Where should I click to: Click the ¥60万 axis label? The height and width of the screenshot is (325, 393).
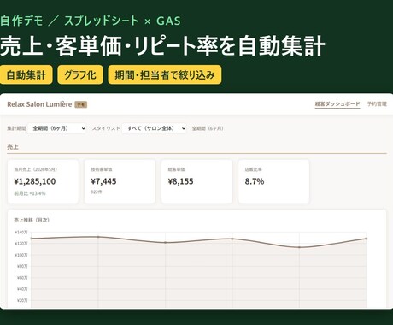(22, 278)
